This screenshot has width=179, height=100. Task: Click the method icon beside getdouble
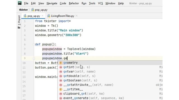point(61,76)
